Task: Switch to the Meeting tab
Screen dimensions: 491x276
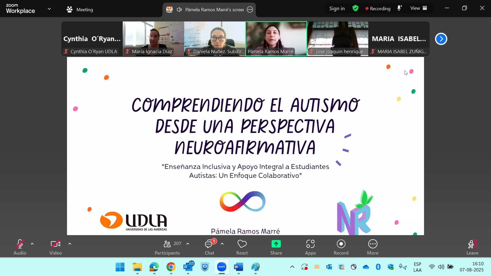Action: coord(80,10)
